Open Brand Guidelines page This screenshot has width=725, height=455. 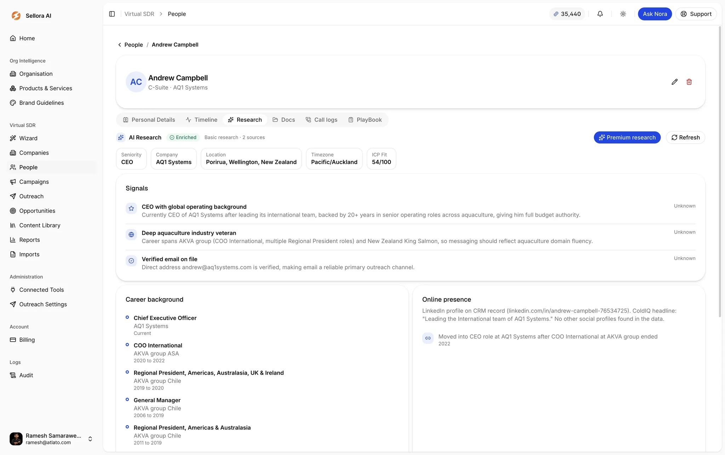coord(51,103)
